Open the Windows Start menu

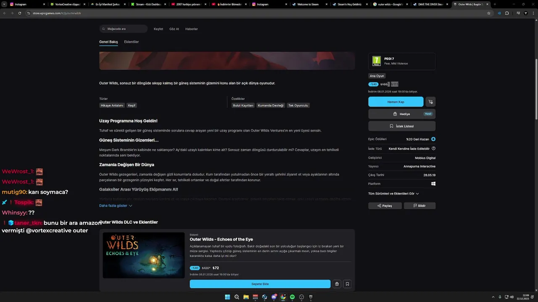(x=227, y=297)
